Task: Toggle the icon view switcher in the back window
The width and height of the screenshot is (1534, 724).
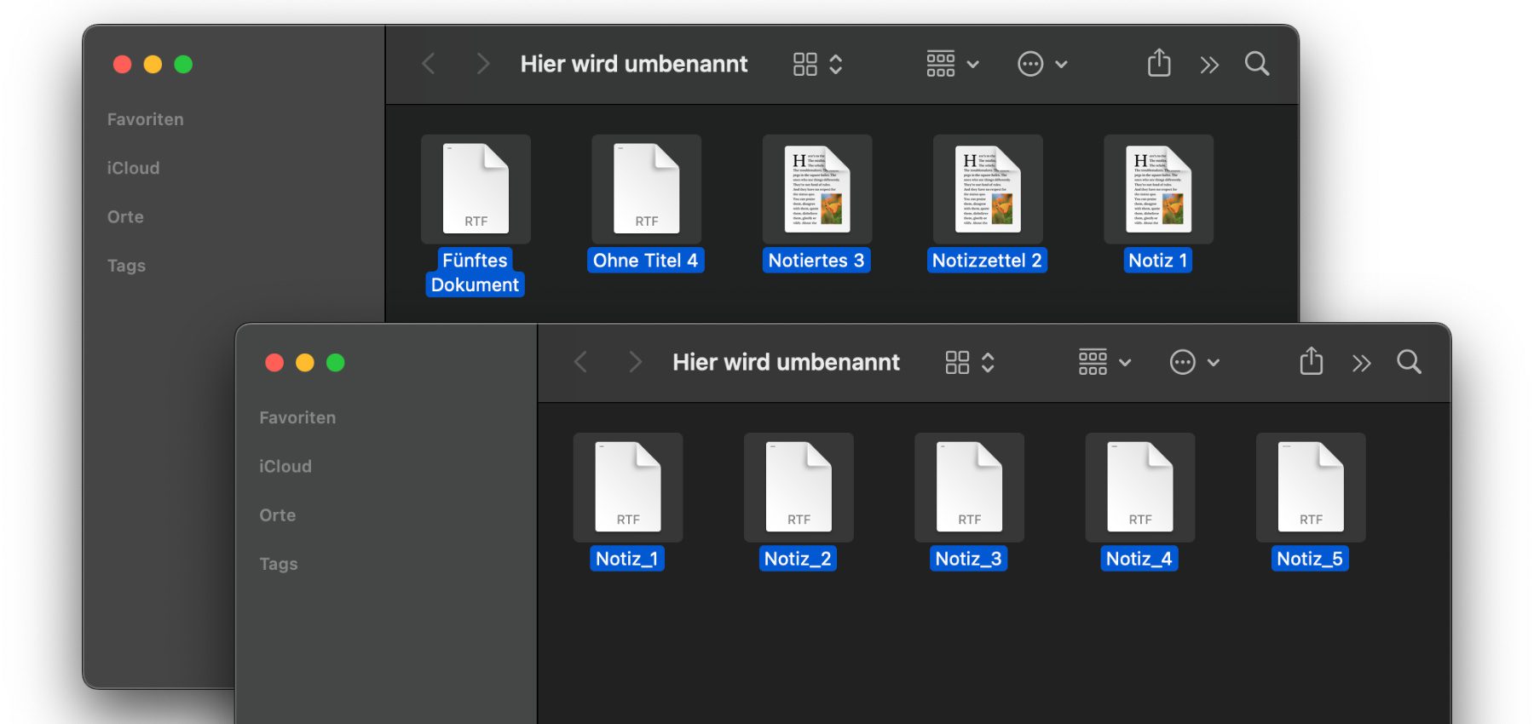Action: point(817,65)
